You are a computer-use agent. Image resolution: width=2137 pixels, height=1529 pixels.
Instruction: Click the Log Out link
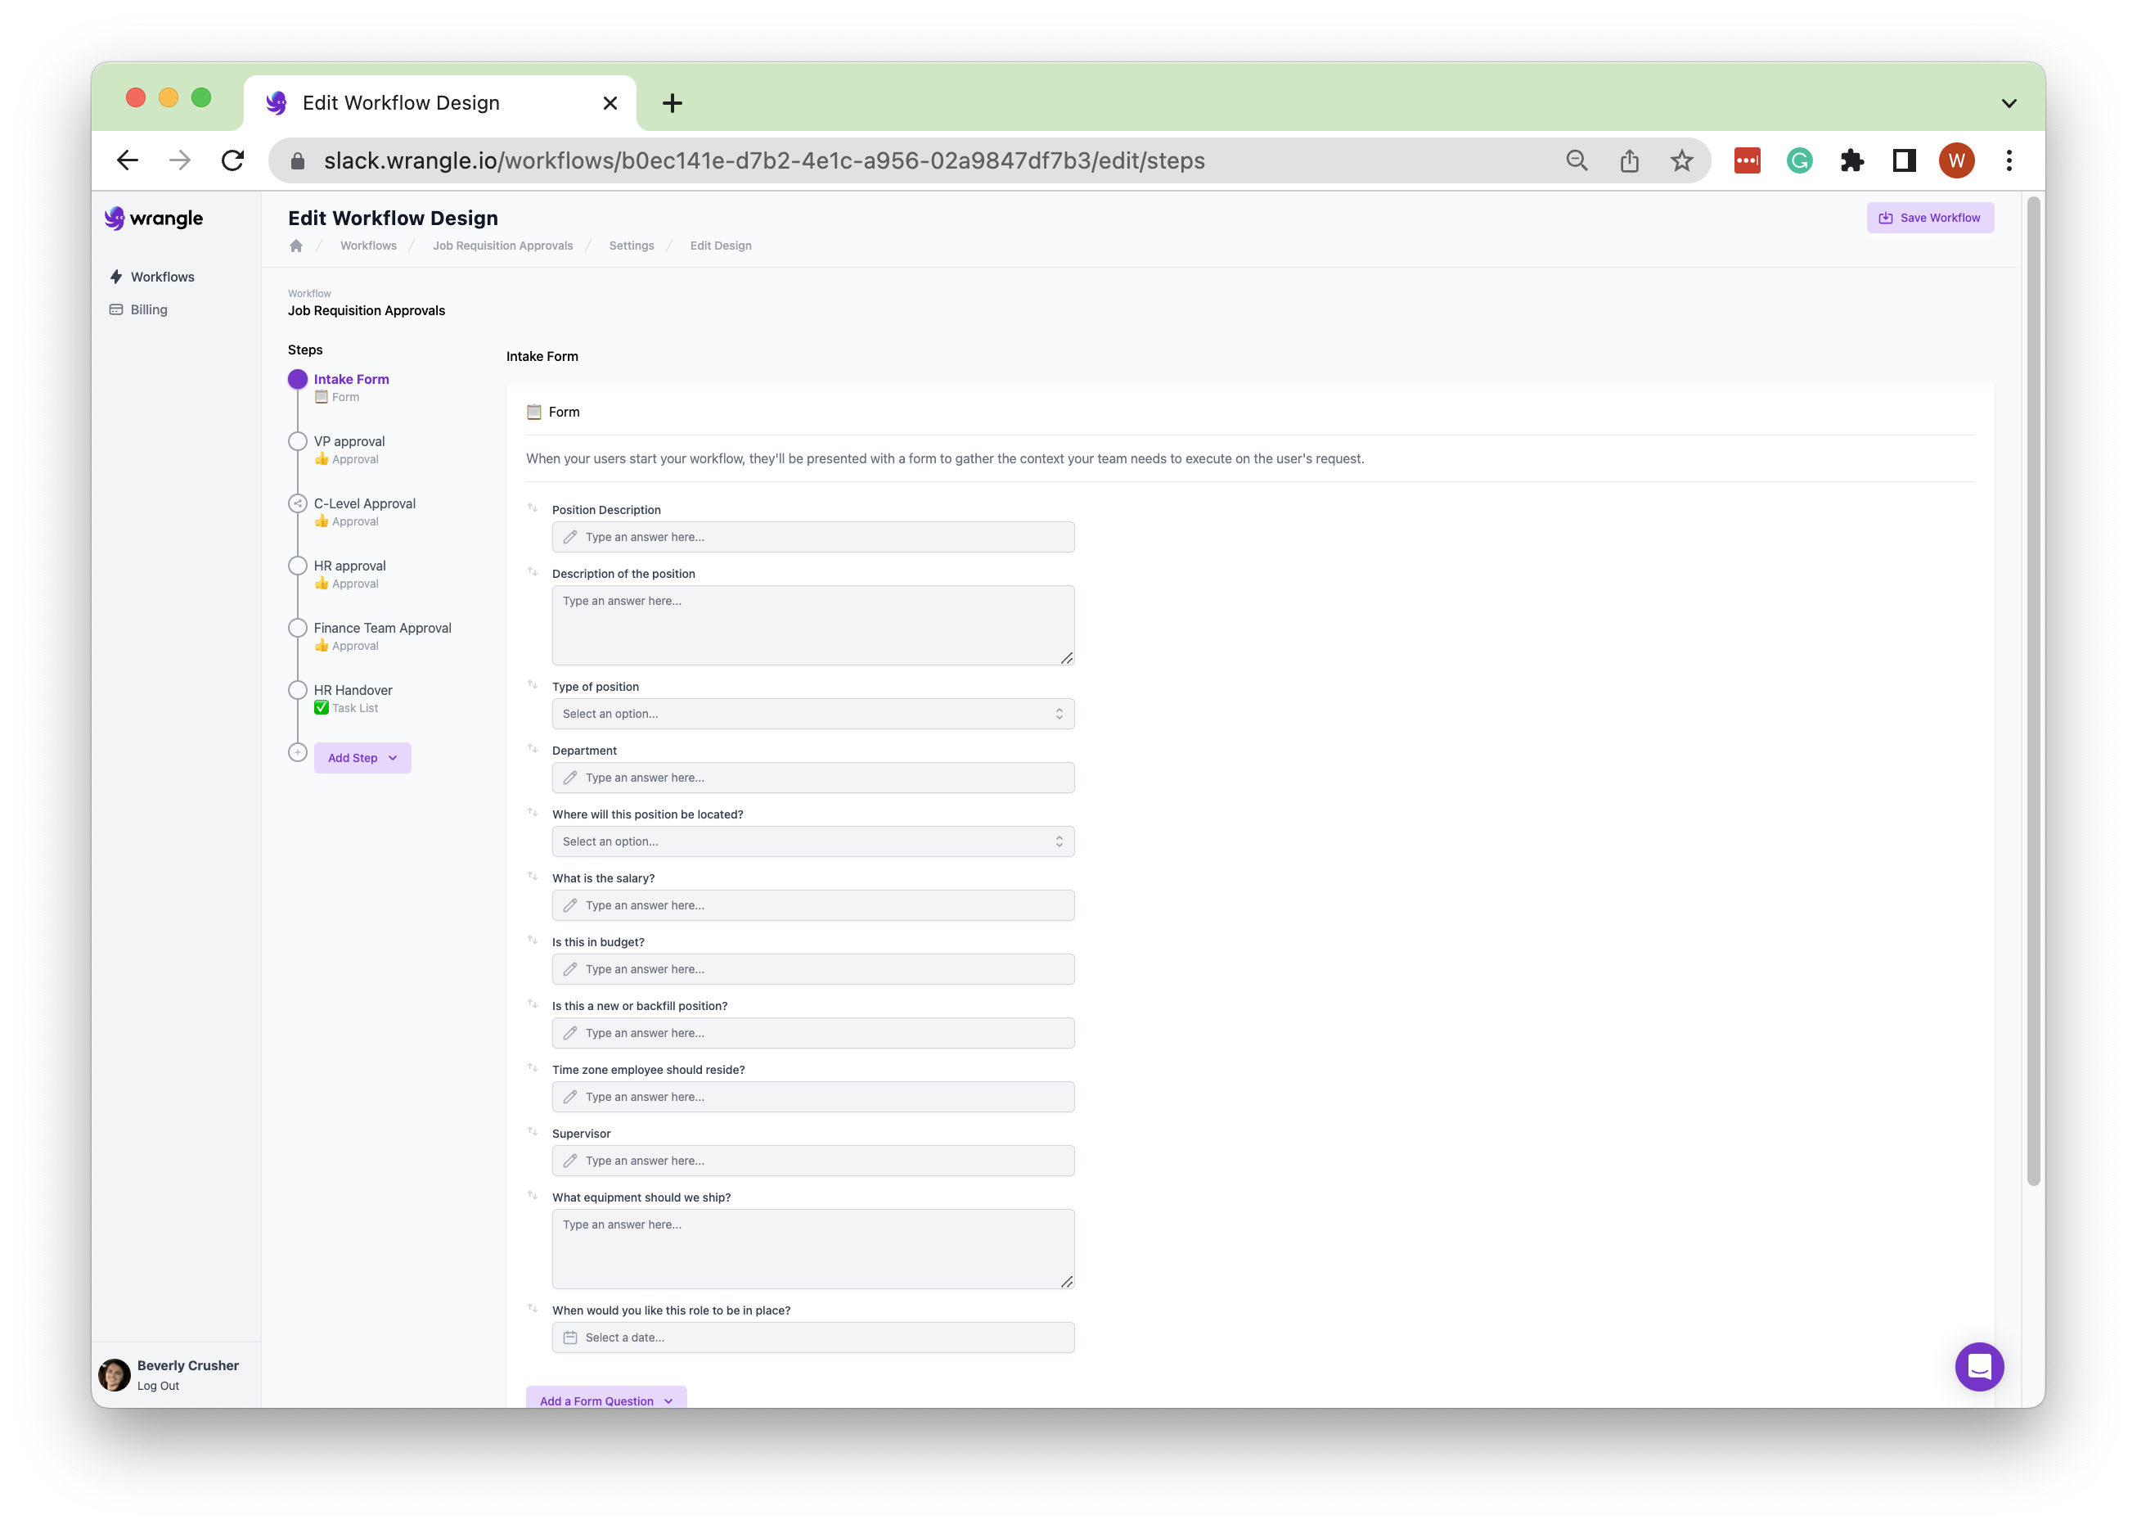pyautogui.click(x=158, y=1386)
